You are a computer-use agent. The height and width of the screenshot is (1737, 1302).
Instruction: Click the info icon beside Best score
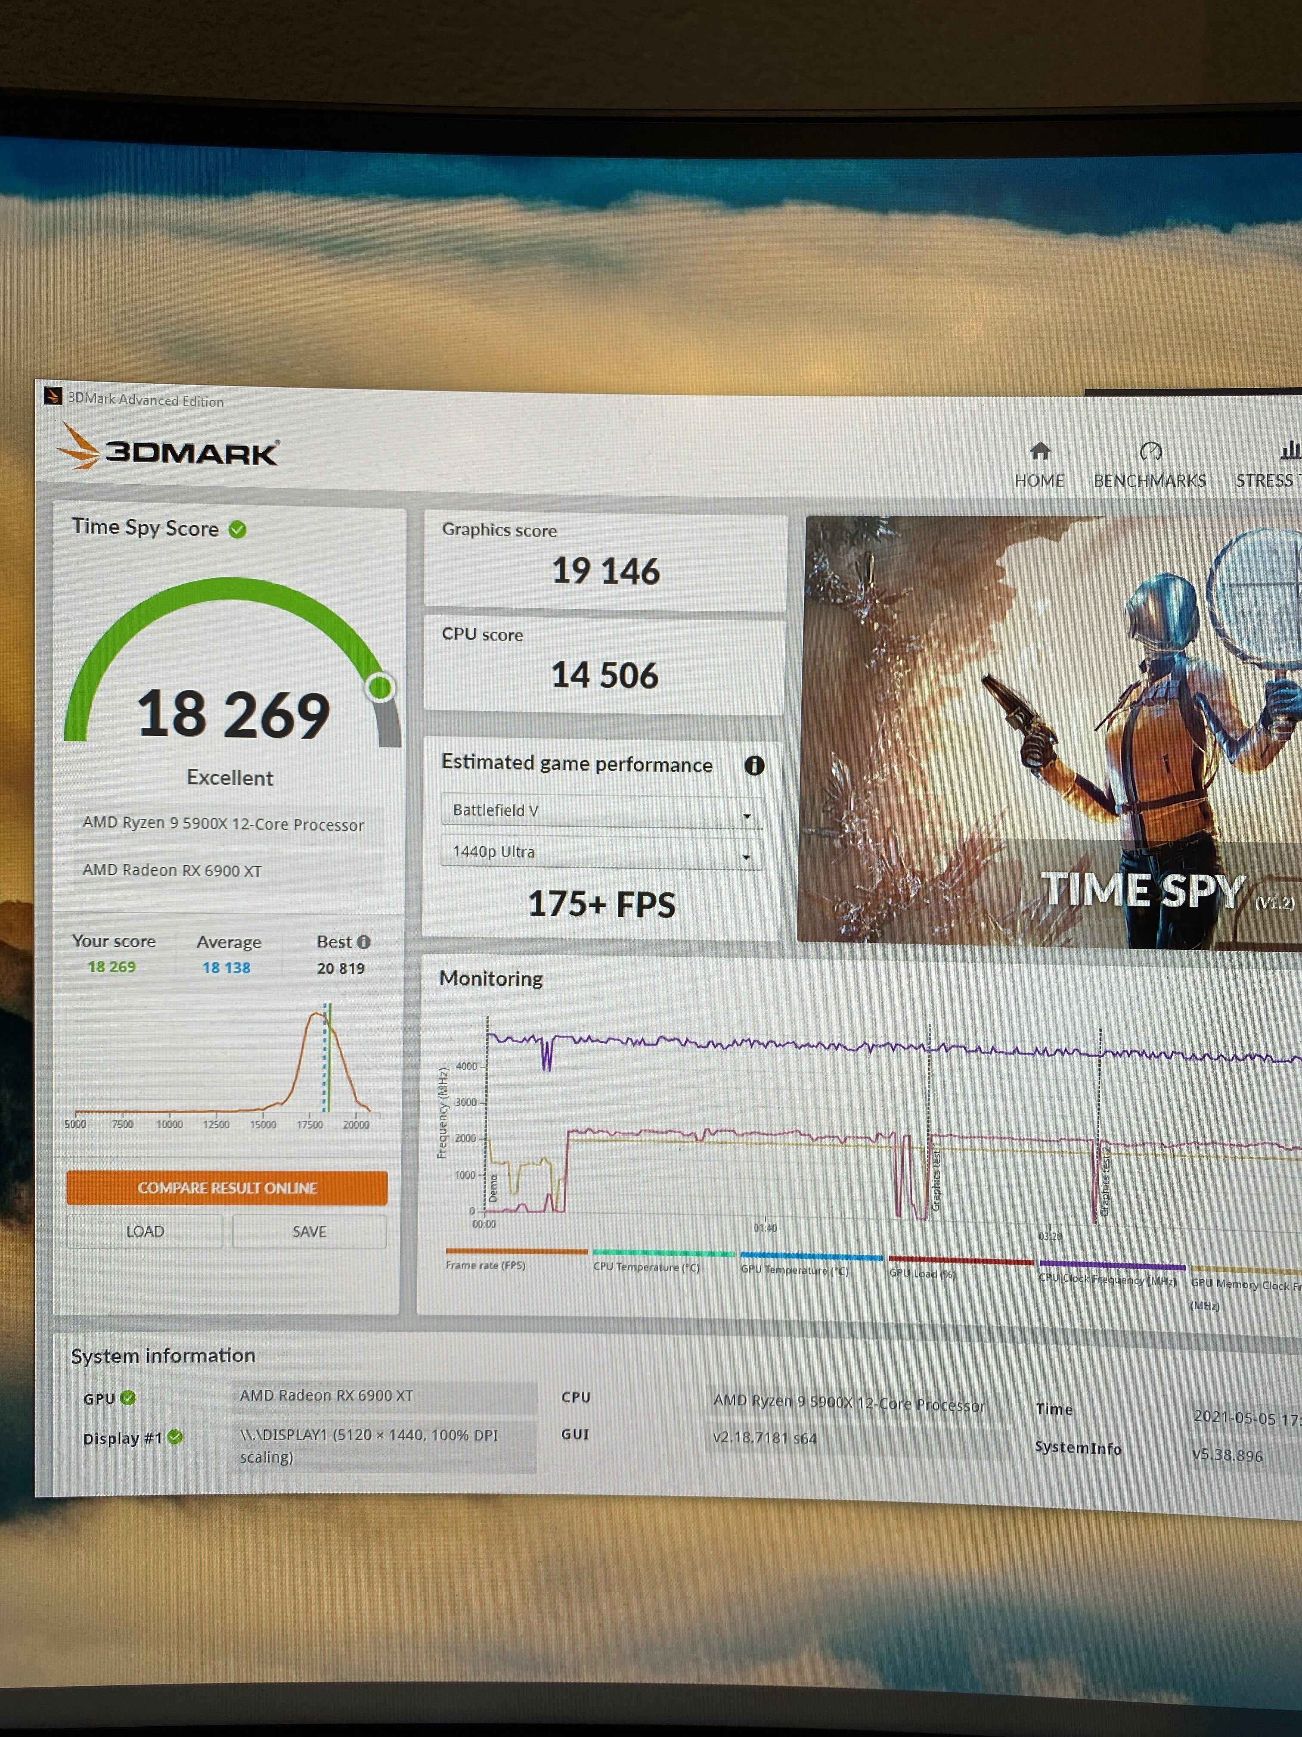(x=363, y=942)
